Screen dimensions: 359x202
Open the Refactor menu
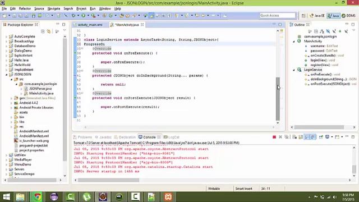(x=25, y=8)
